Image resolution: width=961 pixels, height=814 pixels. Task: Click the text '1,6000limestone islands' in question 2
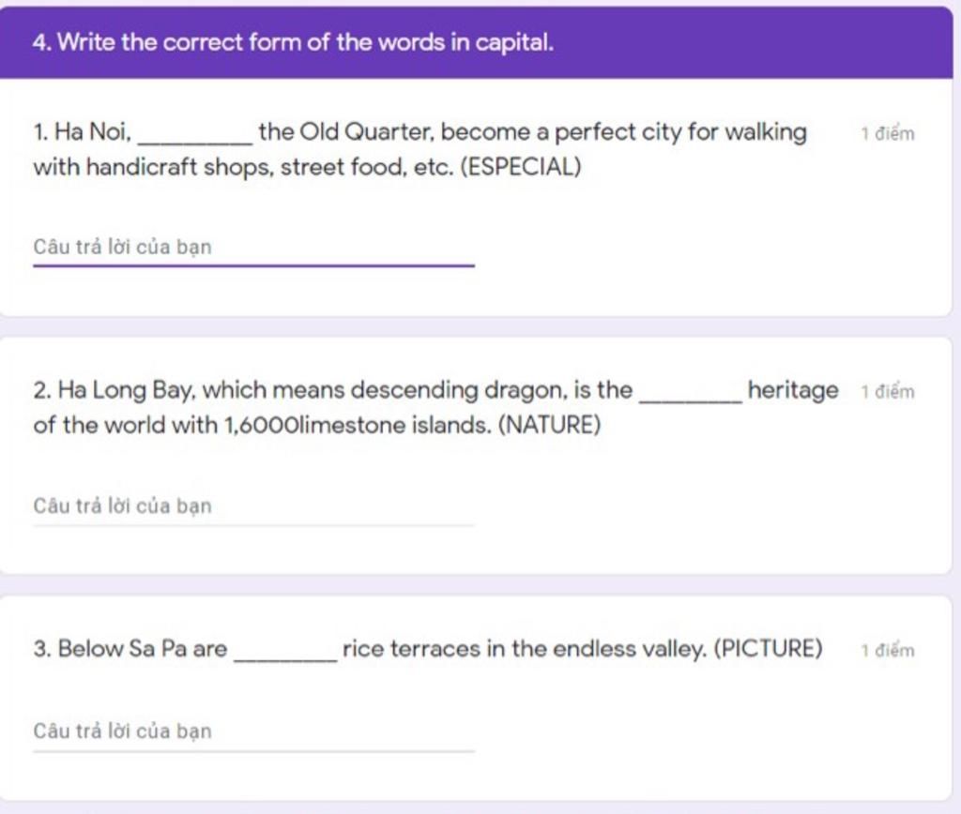point(355,425)
